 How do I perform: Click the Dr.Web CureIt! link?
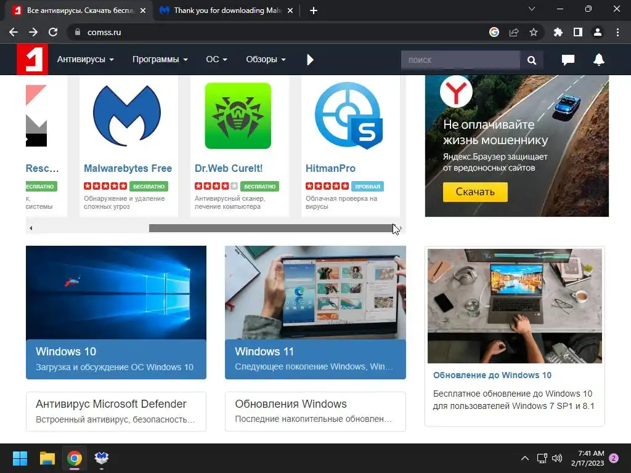229,169
